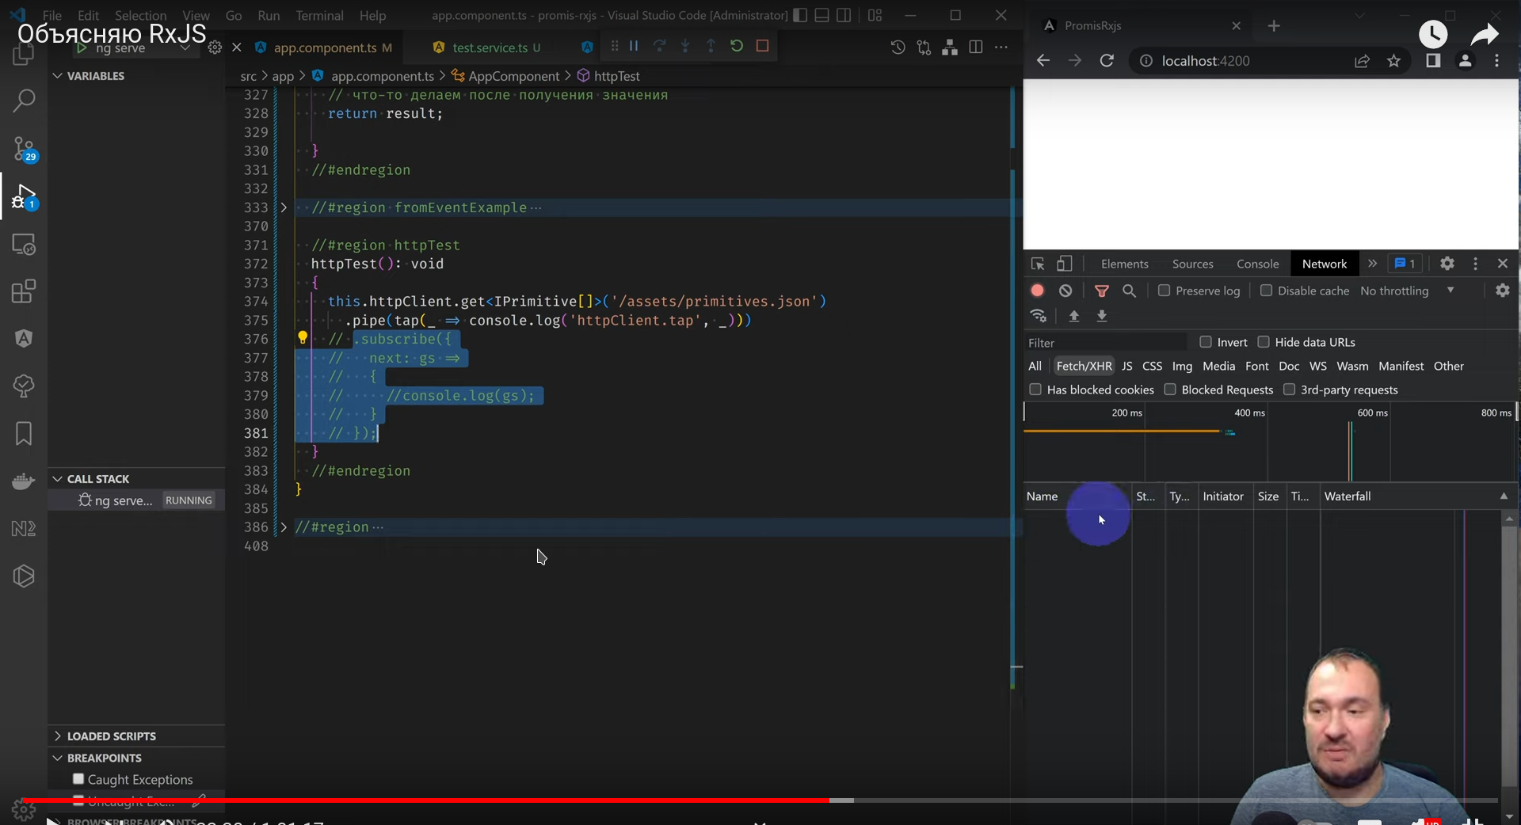The width and height of the screenshot is (1521, 825).
Task: Click the JS resource type filter
Action: 1126,366
